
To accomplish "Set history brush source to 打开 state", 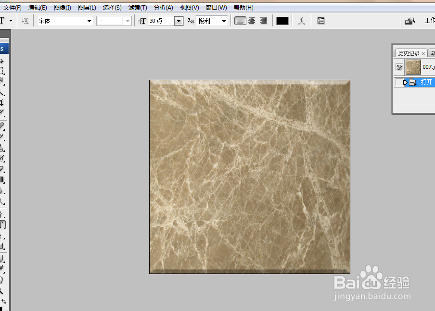I will 399,82.
